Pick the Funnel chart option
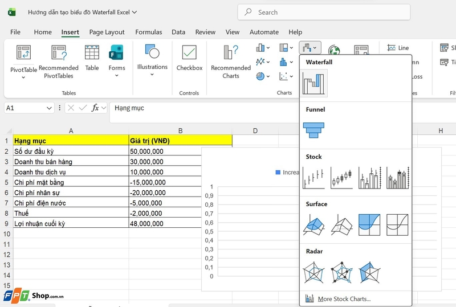 313,130
